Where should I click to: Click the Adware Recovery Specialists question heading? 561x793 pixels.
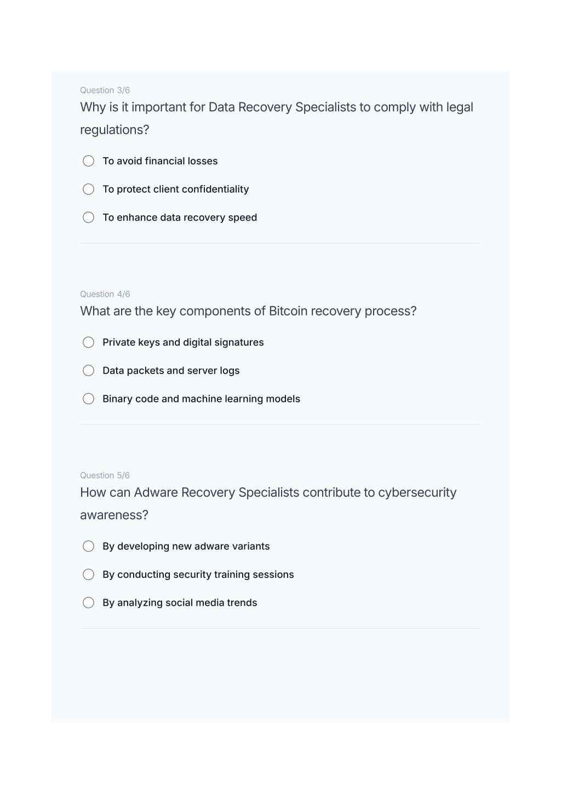tap(268, 503)
